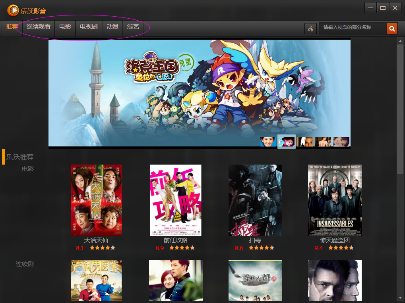This screenshot has width=405, height=303.
Task: Open the 推荐 tab
Action: coord(12,27)
